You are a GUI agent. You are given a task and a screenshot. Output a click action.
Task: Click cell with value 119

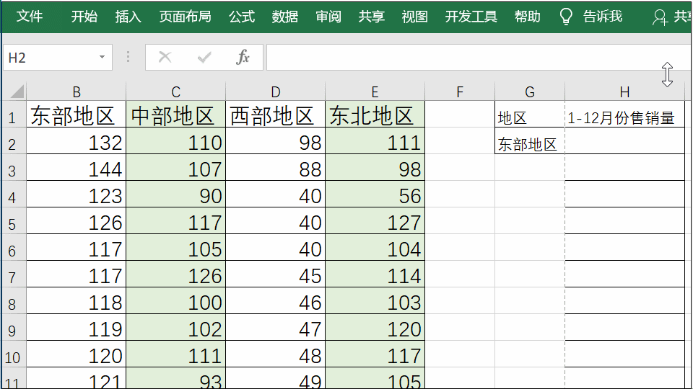click(76, 328)
